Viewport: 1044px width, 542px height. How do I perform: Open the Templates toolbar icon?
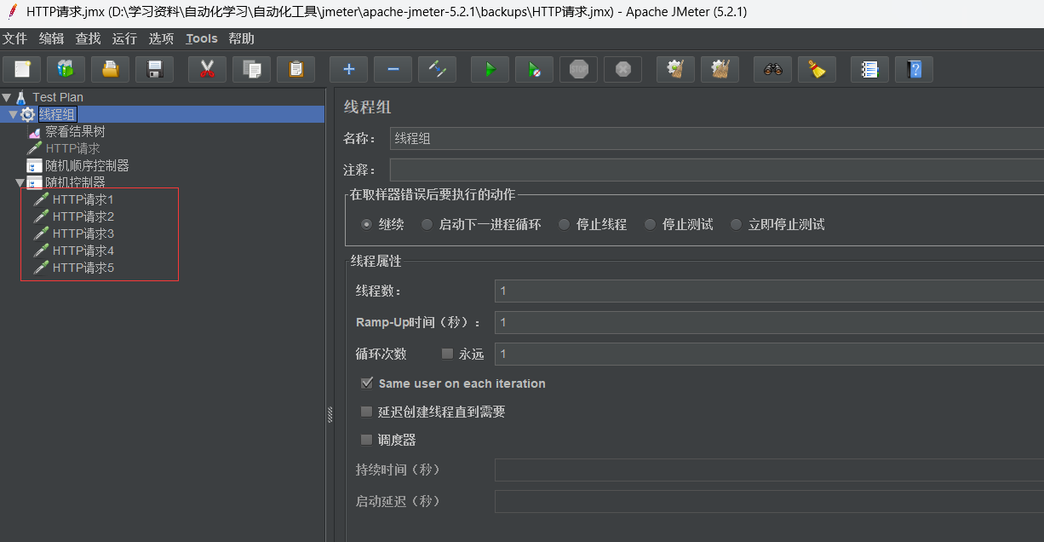[x=66, y=69]
